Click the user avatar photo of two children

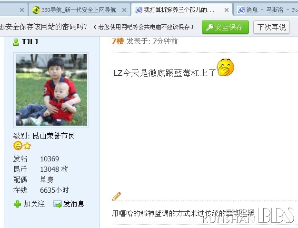(x=51, y=90)
